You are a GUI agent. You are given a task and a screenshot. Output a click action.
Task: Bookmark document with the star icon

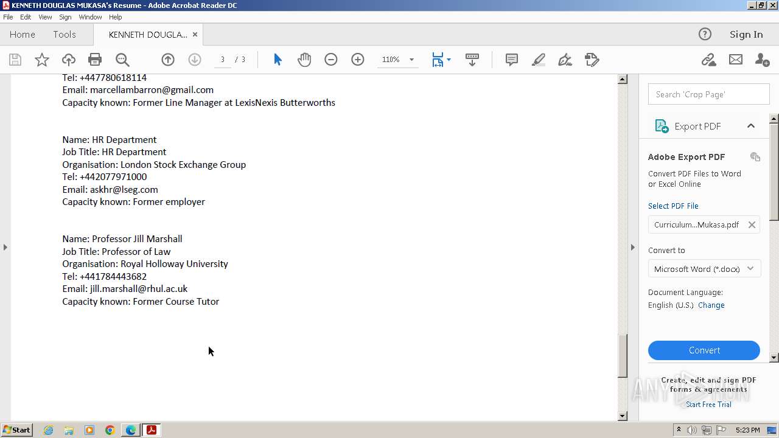(x=42, y=60)
